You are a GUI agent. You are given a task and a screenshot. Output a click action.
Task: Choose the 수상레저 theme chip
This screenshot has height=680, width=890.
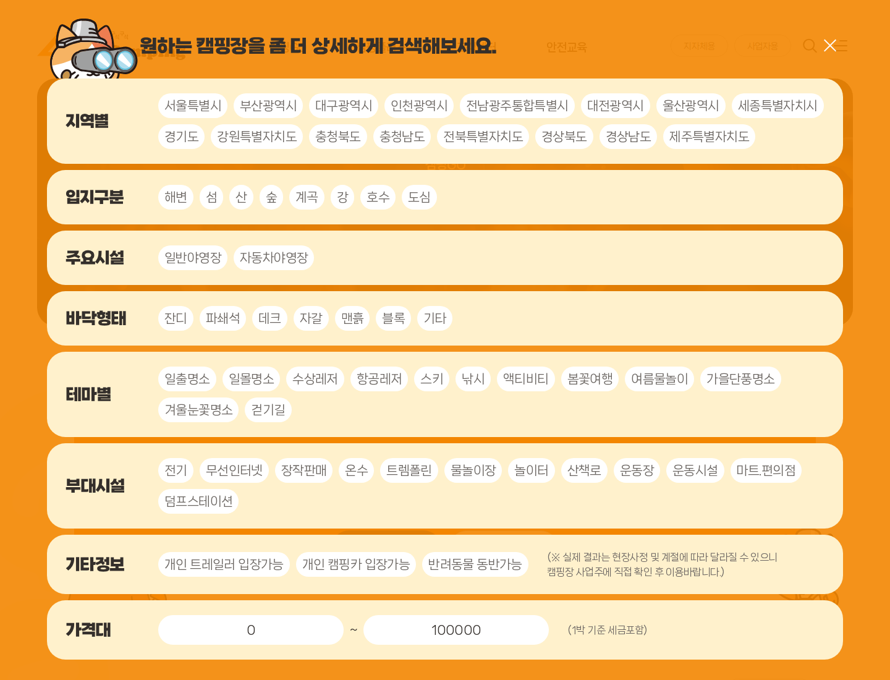click(315, 379)
